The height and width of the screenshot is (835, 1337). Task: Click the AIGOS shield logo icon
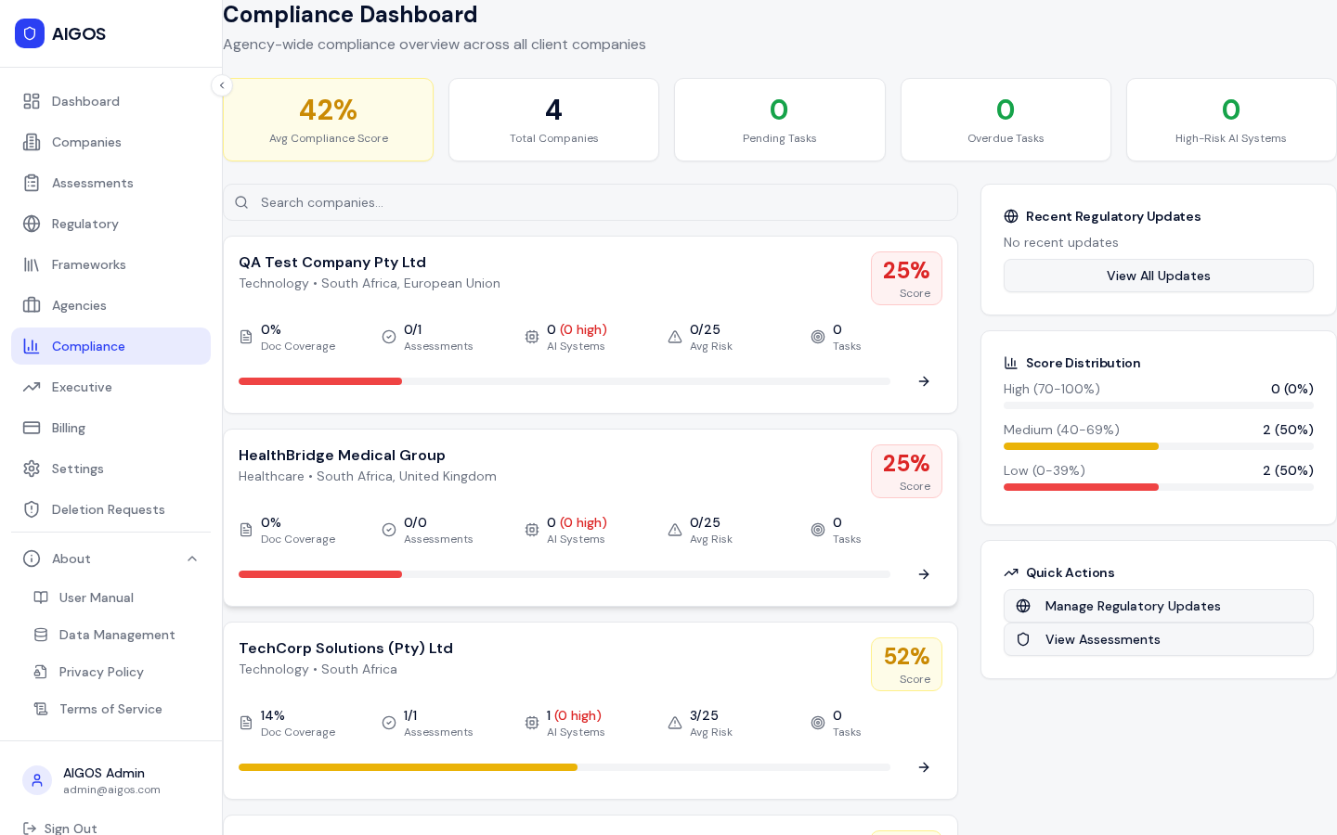pos(30,33)
